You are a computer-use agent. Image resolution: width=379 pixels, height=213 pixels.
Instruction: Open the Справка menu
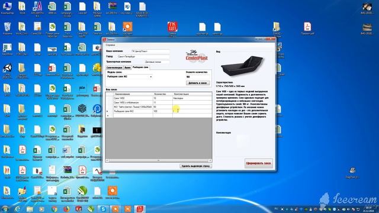point(111,45)
